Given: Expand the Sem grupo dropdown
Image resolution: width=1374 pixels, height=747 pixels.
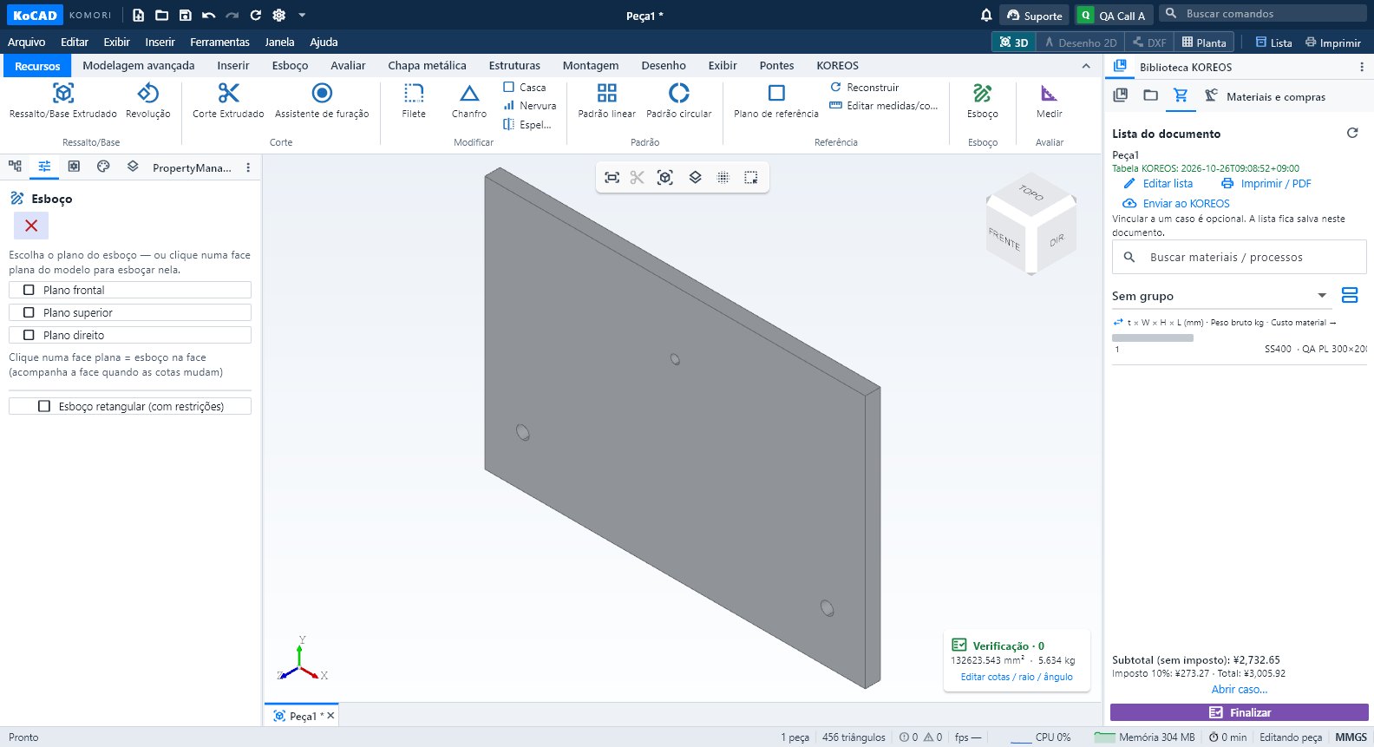Looking at the screenshot, I should [1322, 296].
